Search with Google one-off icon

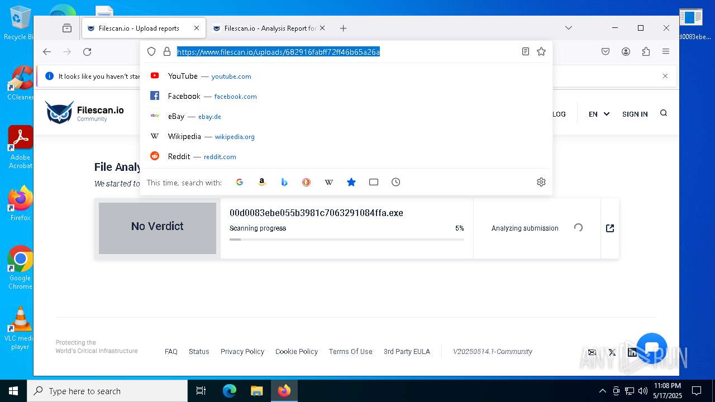pos(240,182)
